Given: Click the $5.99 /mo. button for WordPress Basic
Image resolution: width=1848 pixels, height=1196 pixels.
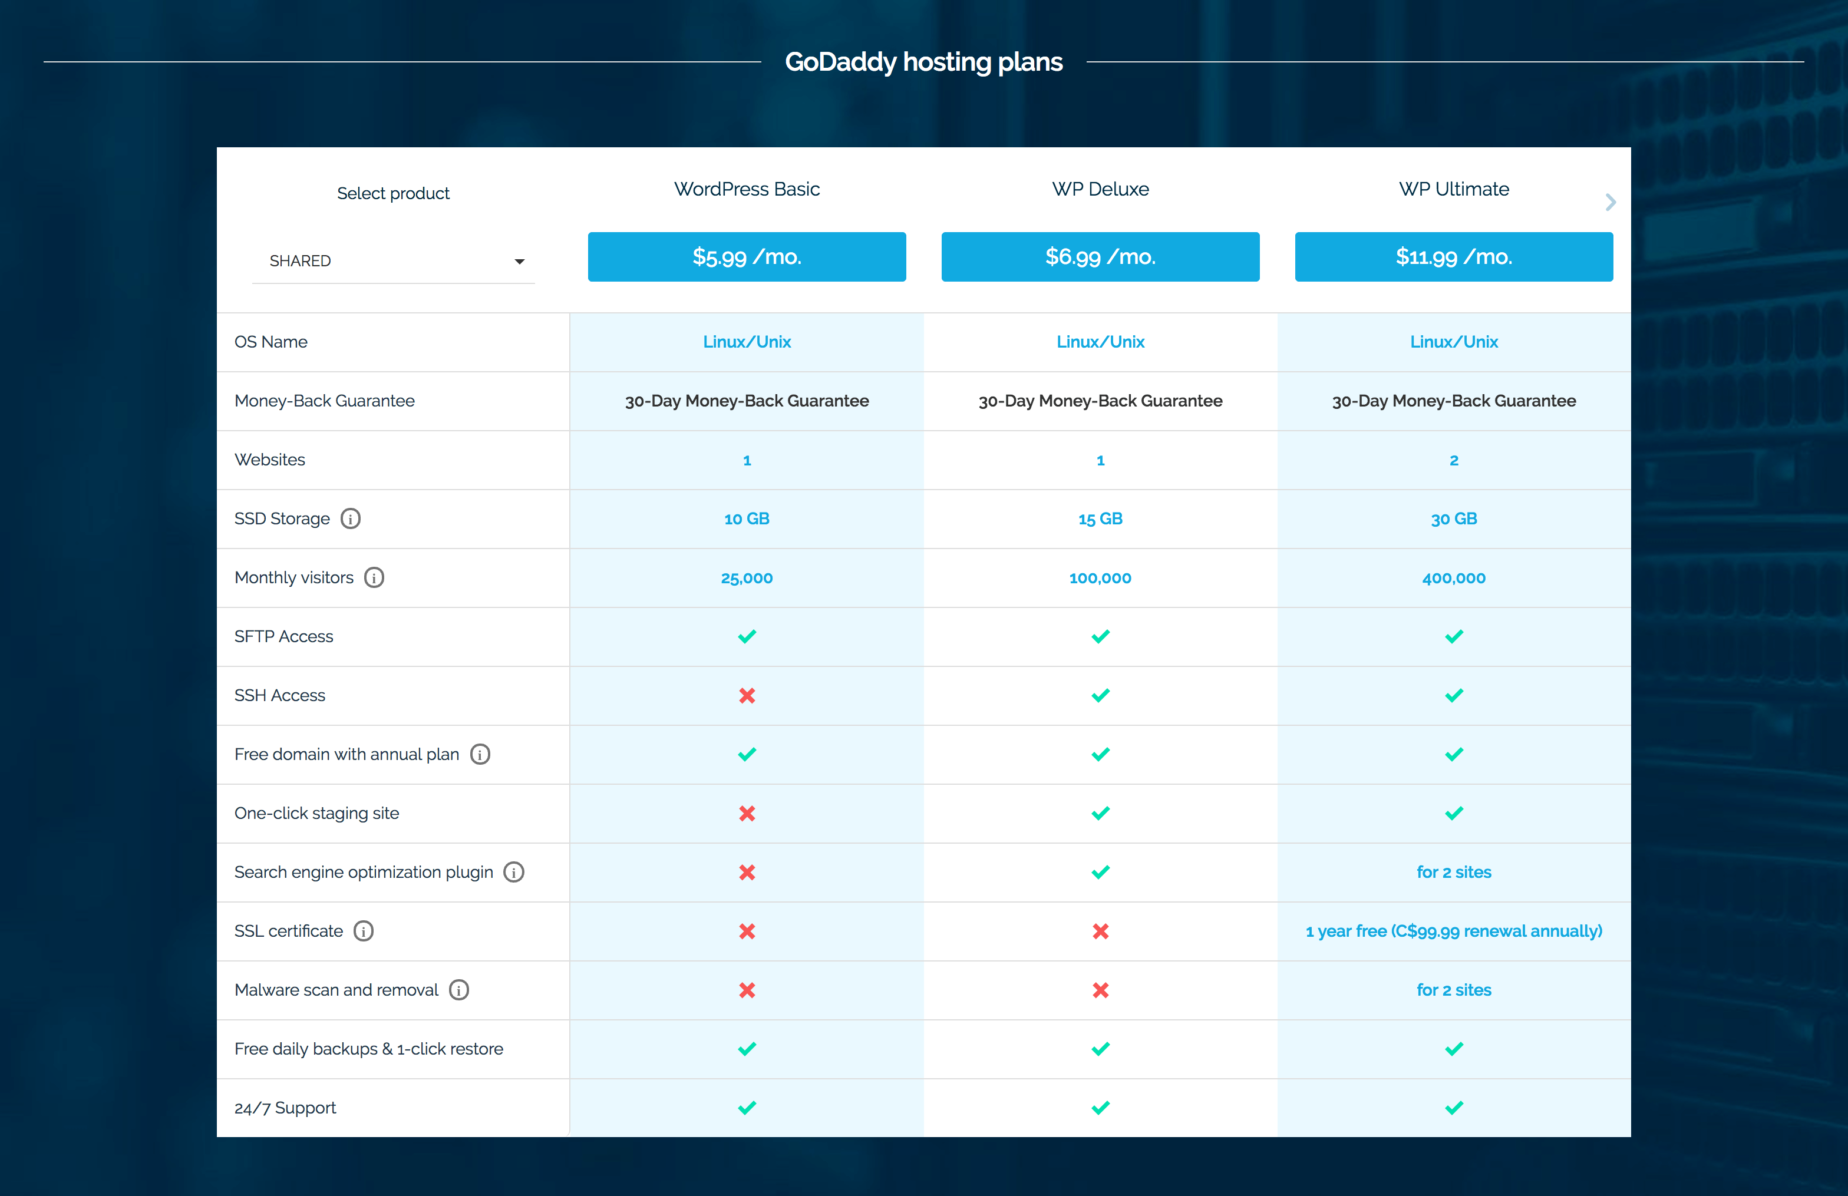Looking at the screenshot, I should [746, 257].
